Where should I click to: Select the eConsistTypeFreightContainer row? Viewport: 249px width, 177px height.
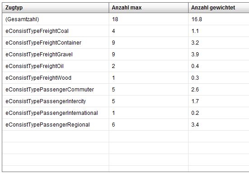pos(125,43)
